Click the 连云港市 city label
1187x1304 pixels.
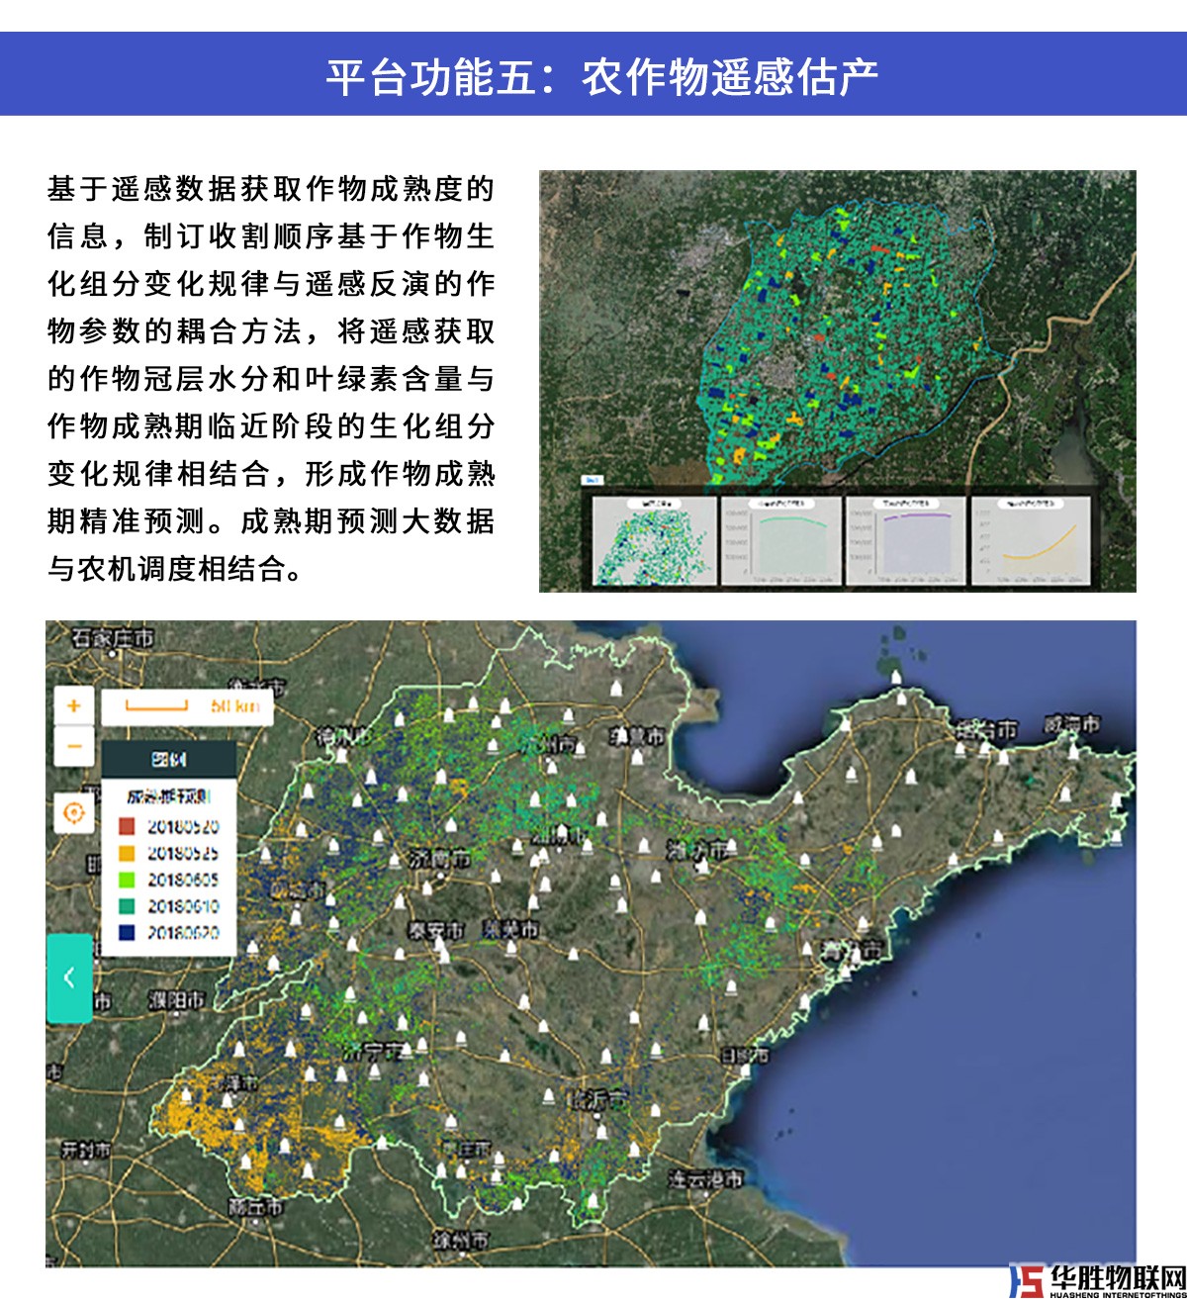pyautogui.click(x=705, y=1178)
